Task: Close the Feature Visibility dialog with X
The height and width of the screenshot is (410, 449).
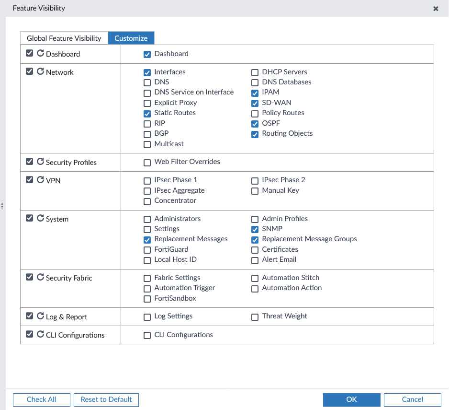Action: [x=436, y=9]
